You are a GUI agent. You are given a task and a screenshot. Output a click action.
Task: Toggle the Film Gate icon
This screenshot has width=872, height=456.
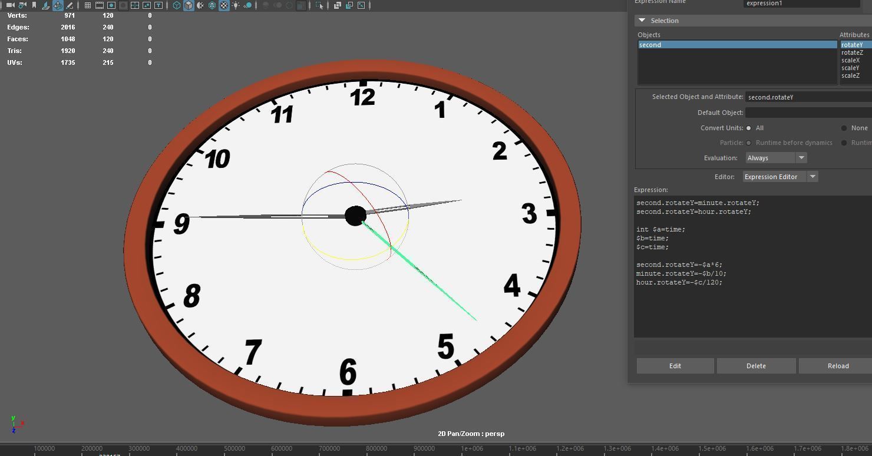coord(100,5)
